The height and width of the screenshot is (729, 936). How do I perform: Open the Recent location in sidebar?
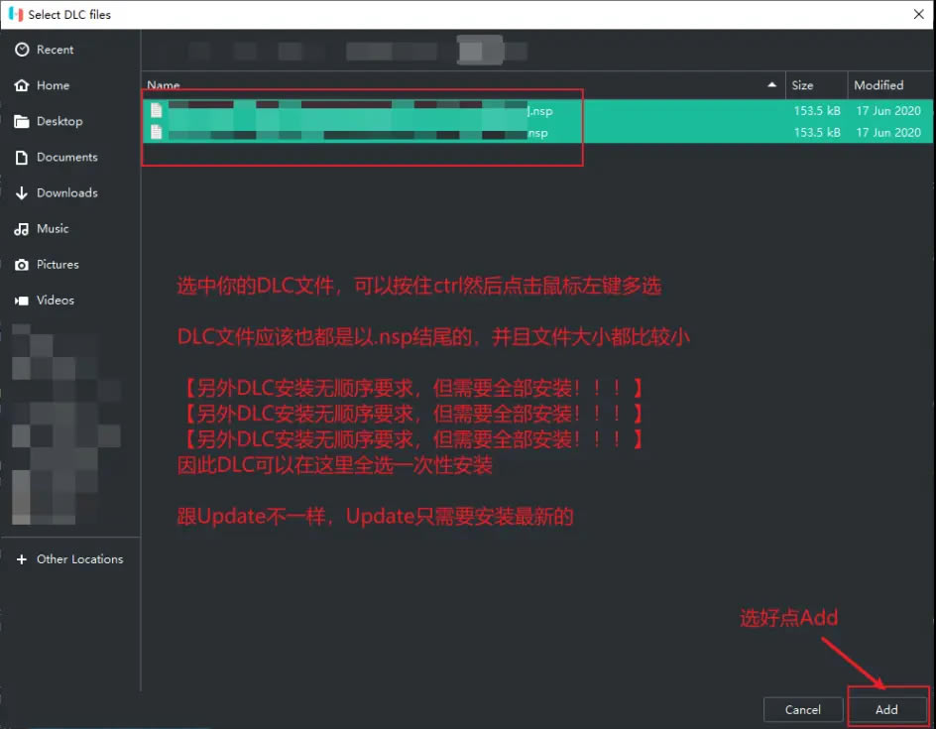click(x=69, y=50)
